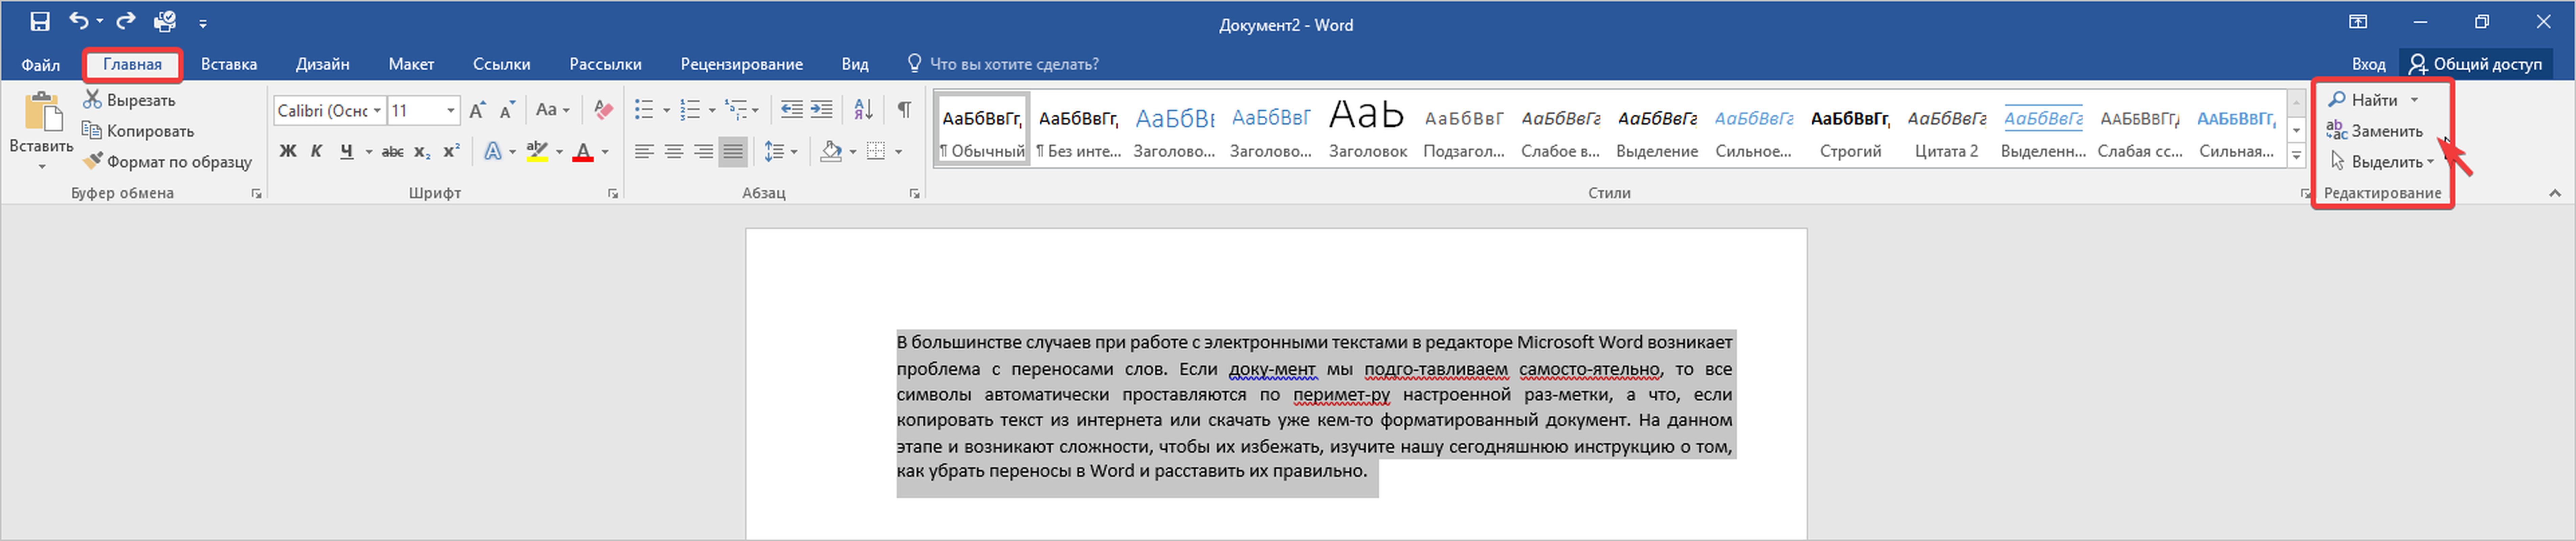Viewport: 2576px width, 541px height.
Task: Click the Format Painter brush icon
Action: [x=93, y=161]
